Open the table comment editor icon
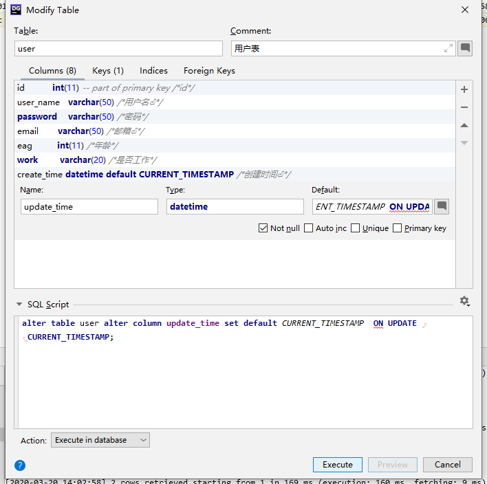 (x=466, y=48)
